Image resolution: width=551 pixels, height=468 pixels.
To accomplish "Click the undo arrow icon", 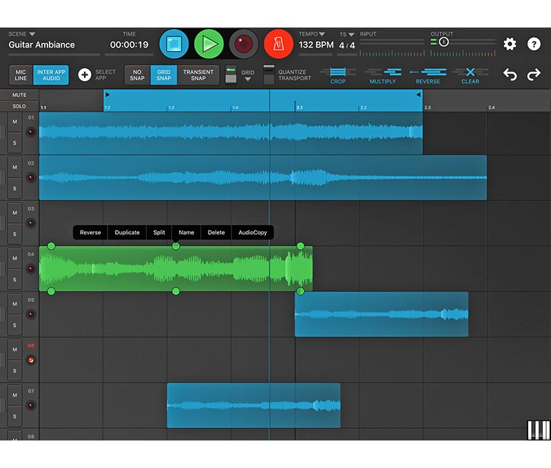I will tap(510, 74).
